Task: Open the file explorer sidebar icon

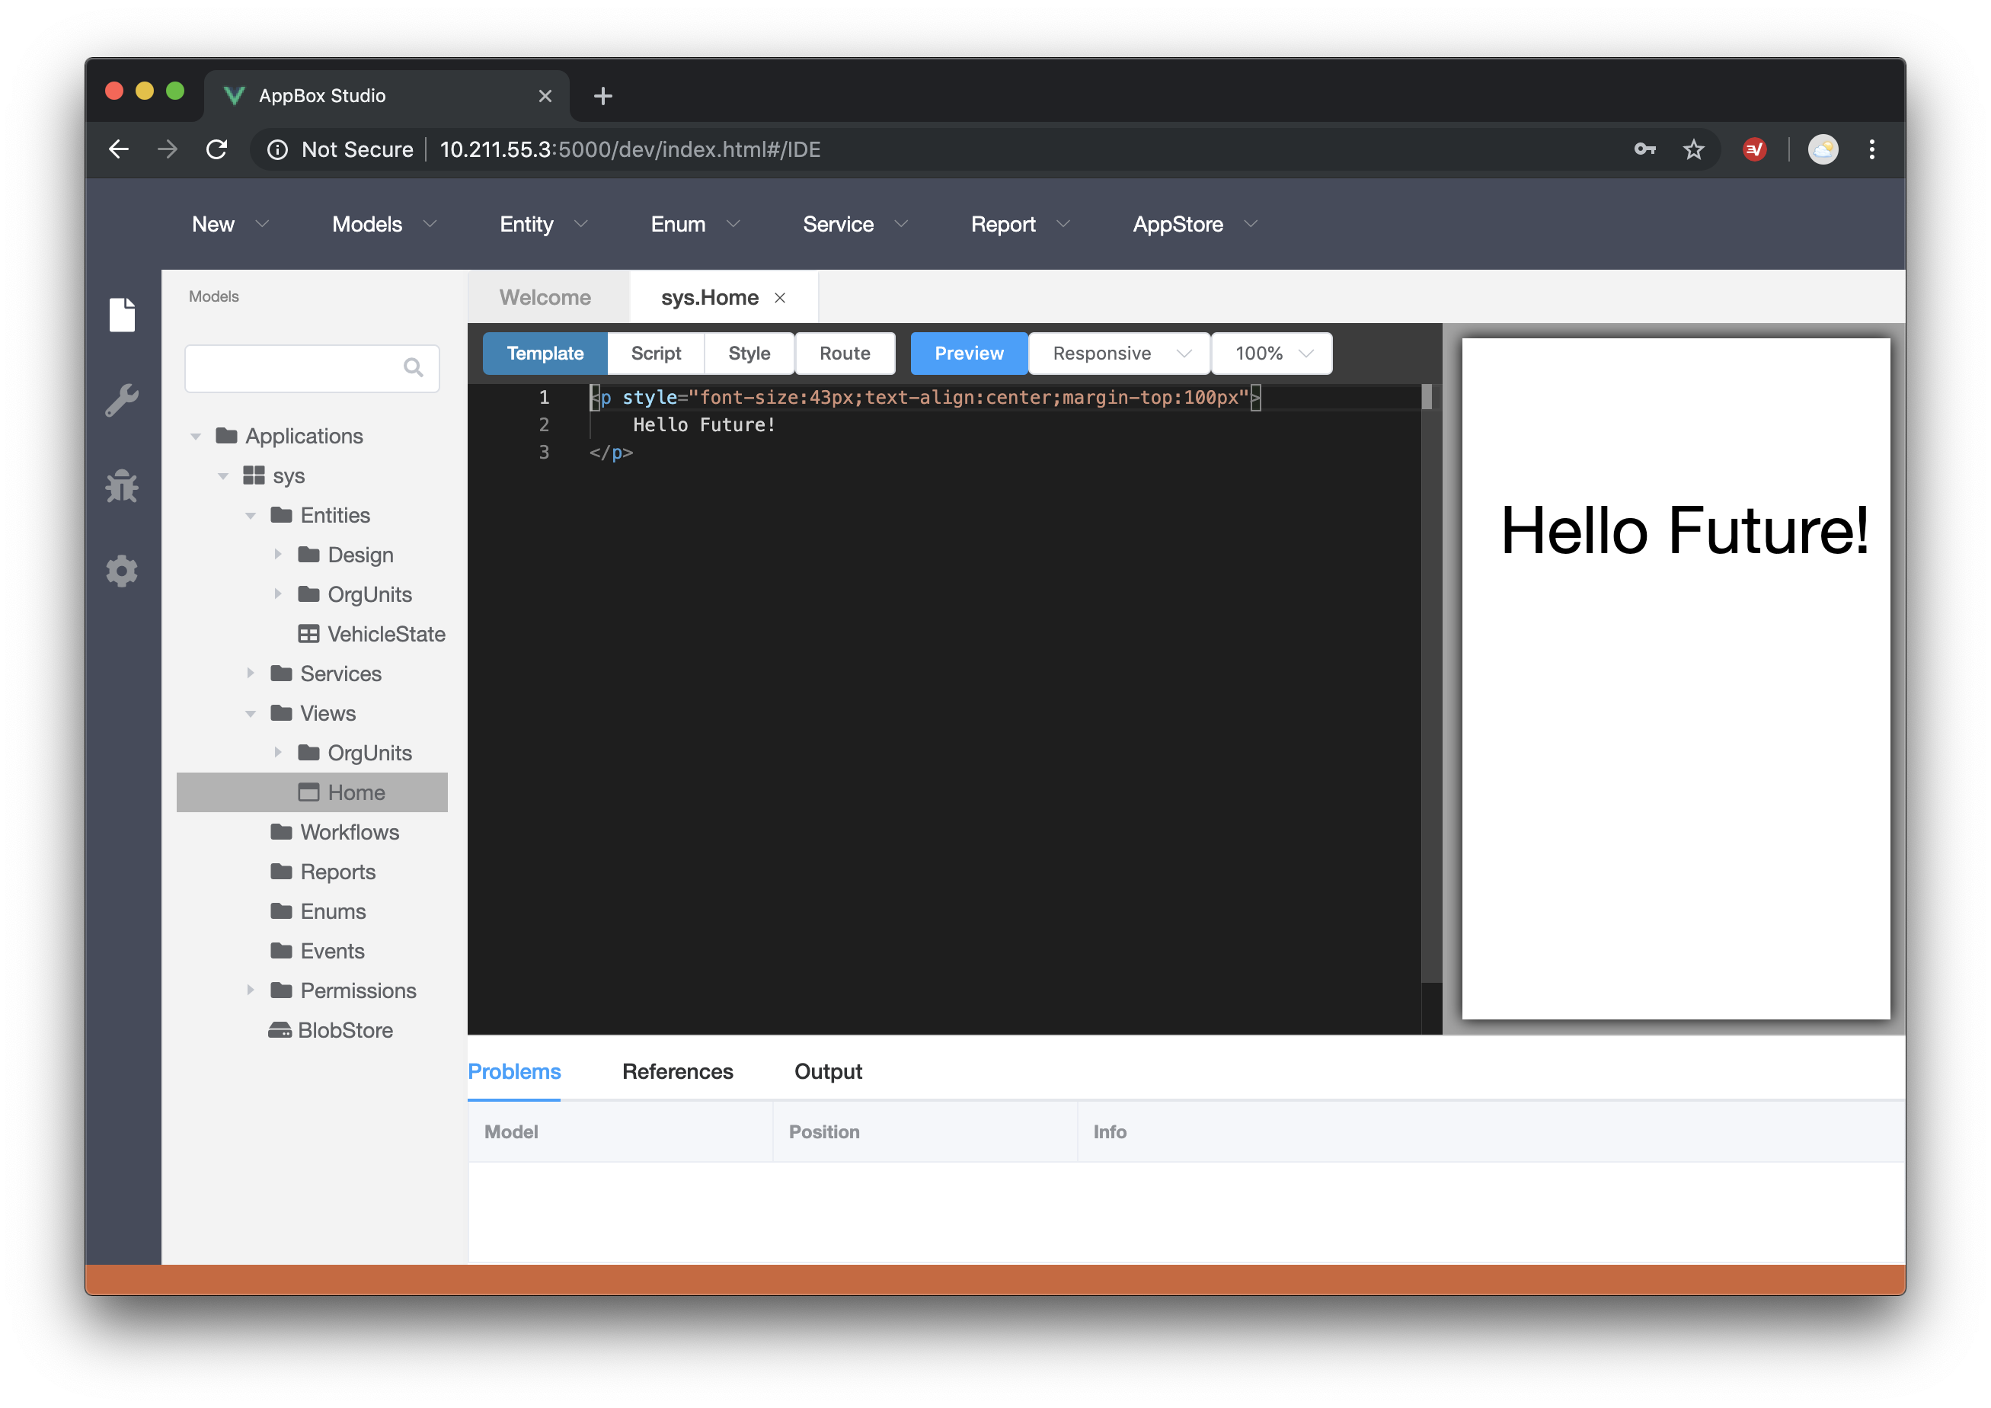Action: pyautogui.click(x=121, y=314)
